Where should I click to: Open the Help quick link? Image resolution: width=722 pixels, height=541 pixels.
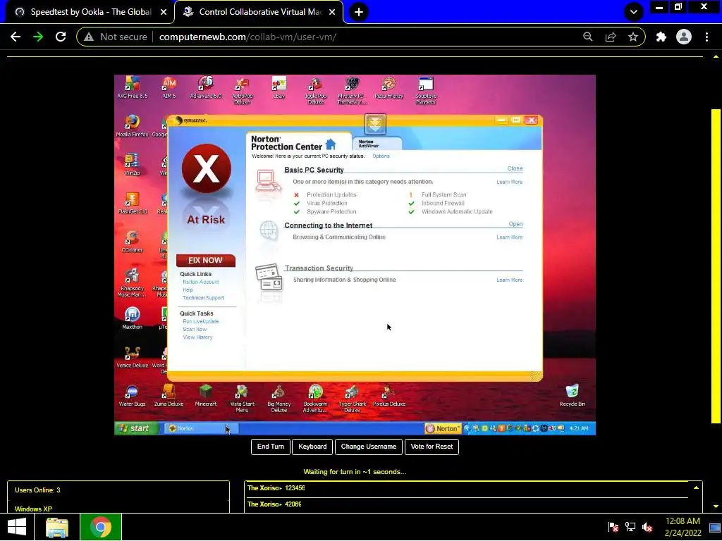point(188,290)
